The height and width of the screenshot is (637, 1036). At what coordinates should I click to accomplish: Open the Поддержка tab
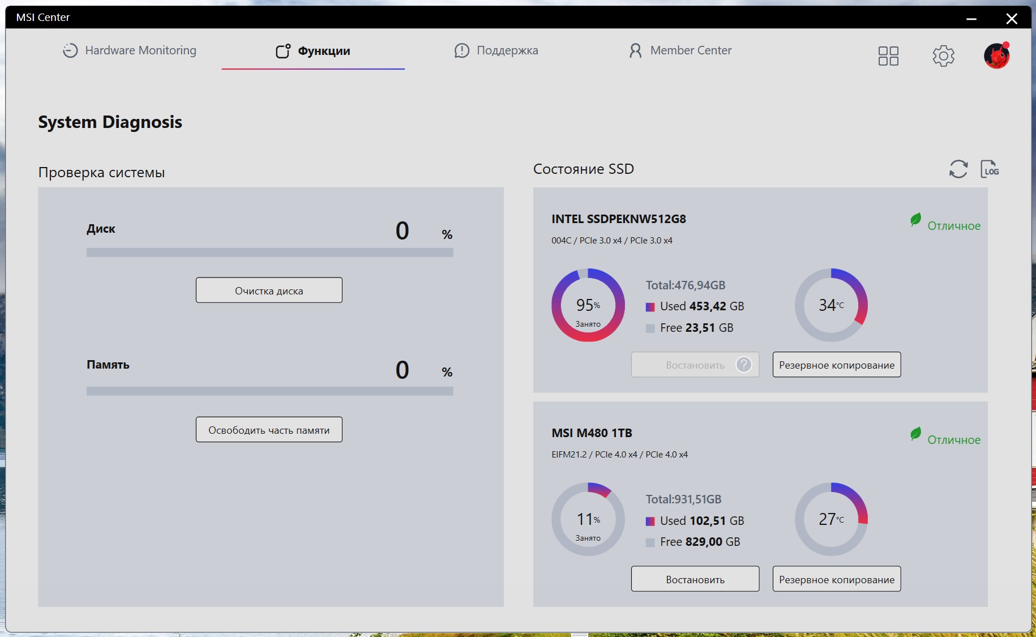[x=496, y=50]
